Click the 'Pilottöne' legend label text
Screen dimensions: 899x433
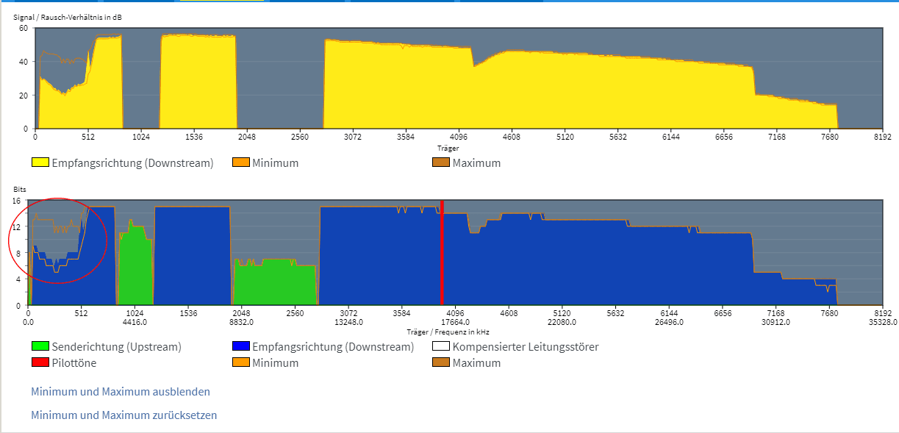(74, 362)
